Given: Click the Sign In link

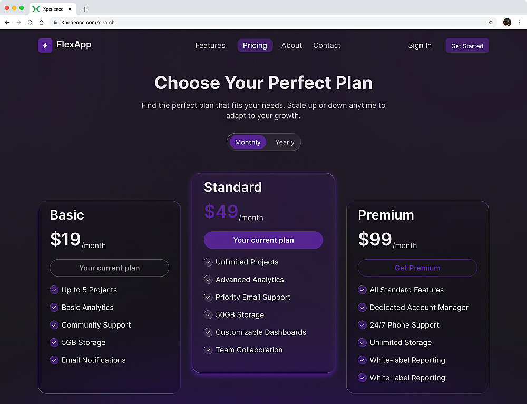Looking at the screenshot, I should click(419, 45).
